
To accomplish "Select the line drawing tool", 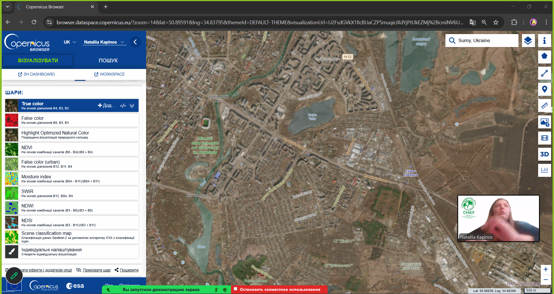I will tap(544, 73).
